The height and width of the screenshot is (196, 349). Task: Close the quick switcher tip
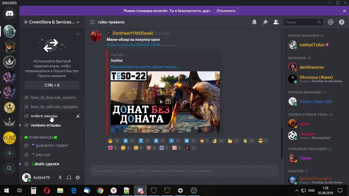(78, 34)
